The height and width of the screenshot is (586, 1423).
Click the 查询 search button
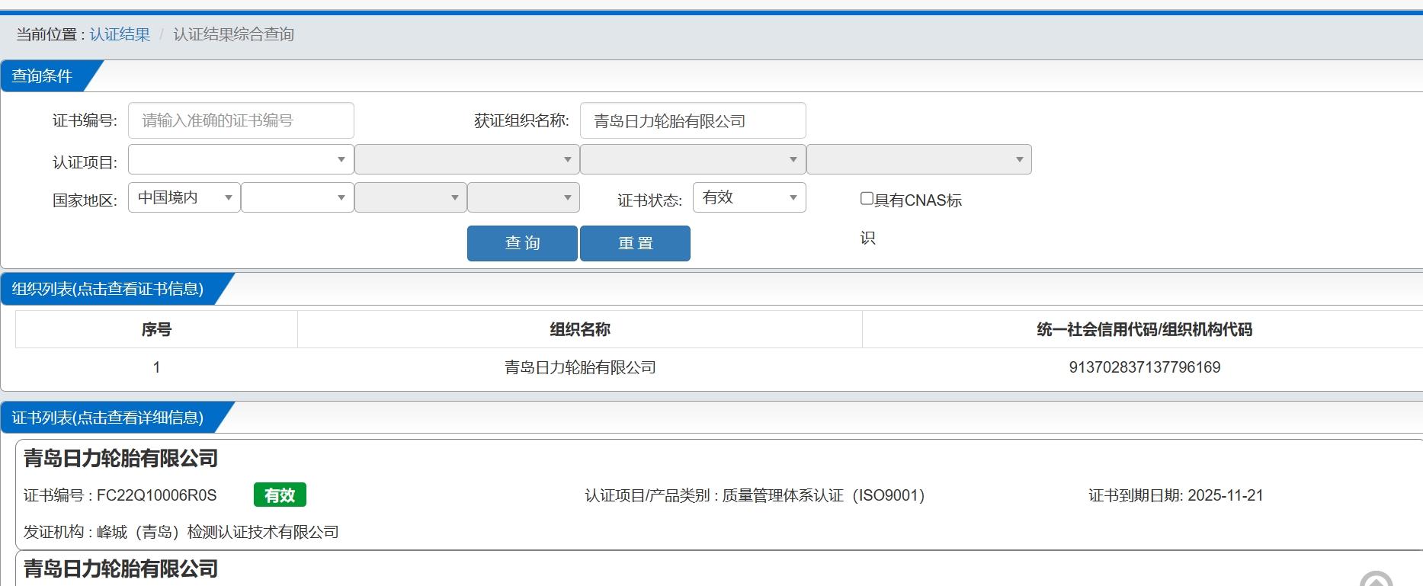point(522,243)
